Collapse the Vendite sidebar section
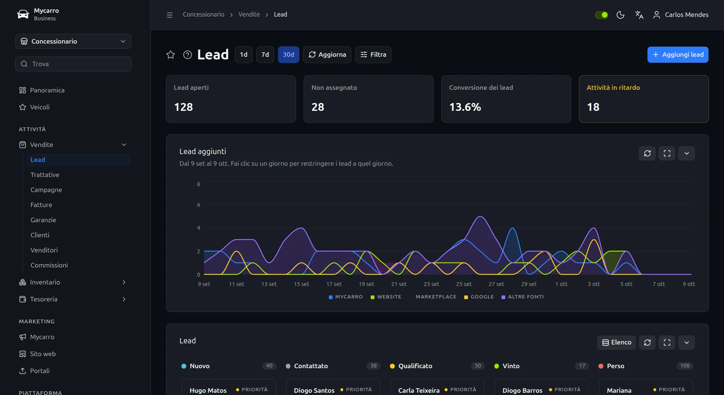The width and height of the screenshot is (724, 395). coord(73,145)
